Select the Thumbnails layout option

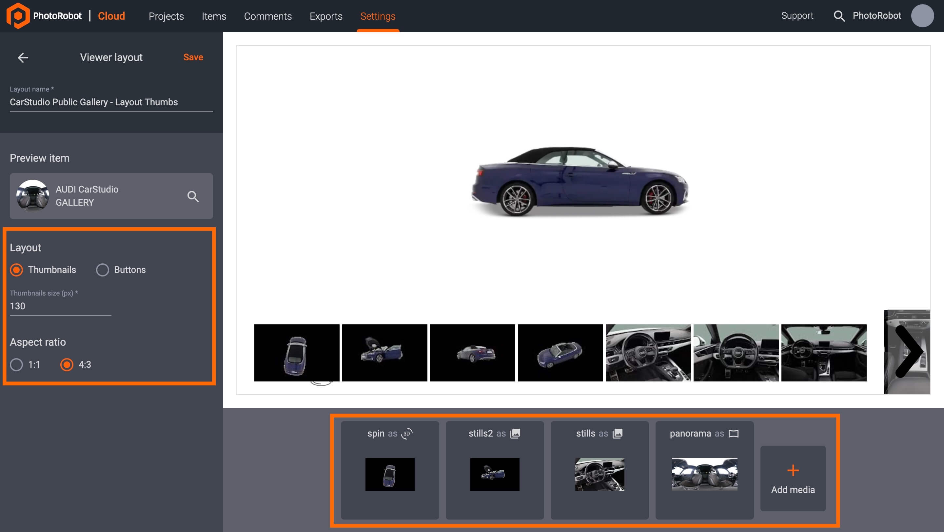click(x=16, y=270)
